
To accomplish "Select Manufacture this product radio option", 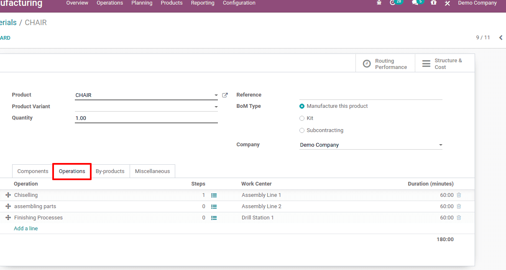I will 302,106.
